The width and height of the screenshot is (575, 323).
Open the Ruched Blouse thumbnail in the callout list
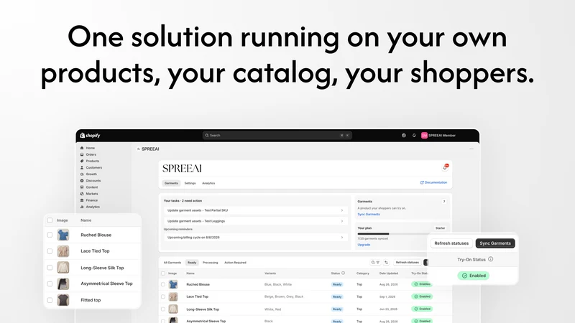(63, 235)
